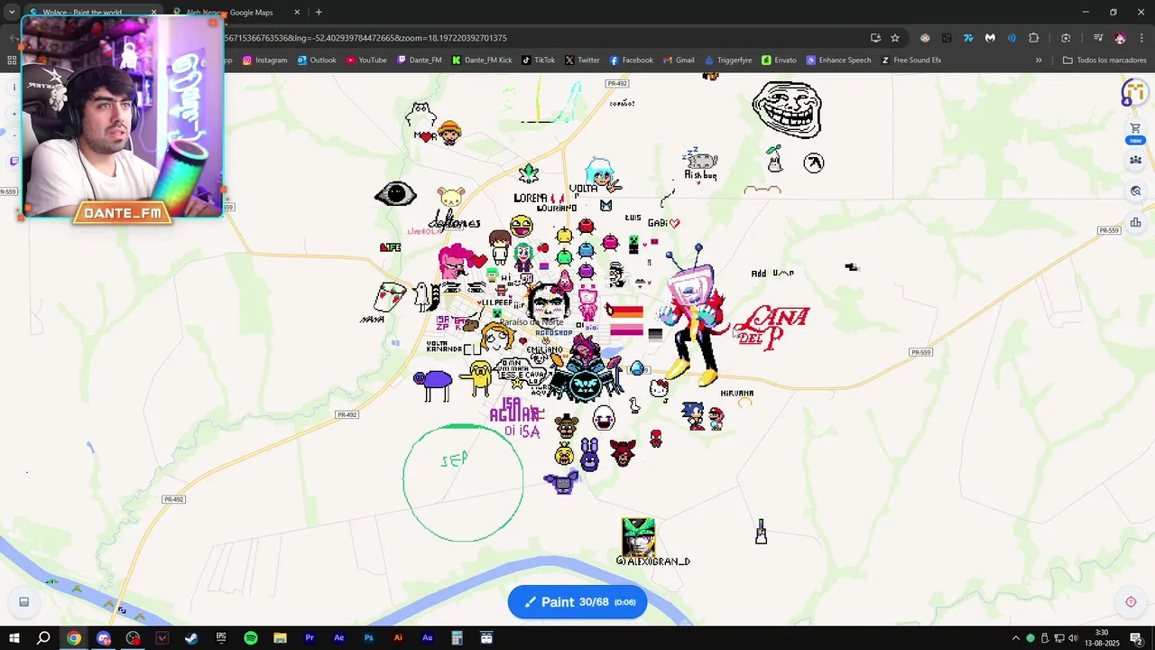The height and width of the screenshot is (650, 1155).
Task: Click the screenshot capture icon in Chrome toolbar
Action: pos(1066,38)
